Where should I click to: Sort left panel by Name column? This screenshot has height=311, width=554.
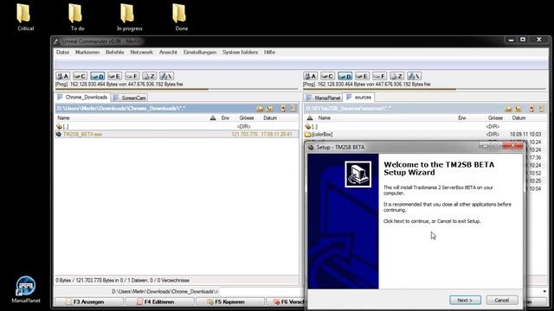click(x=63, y=117)
